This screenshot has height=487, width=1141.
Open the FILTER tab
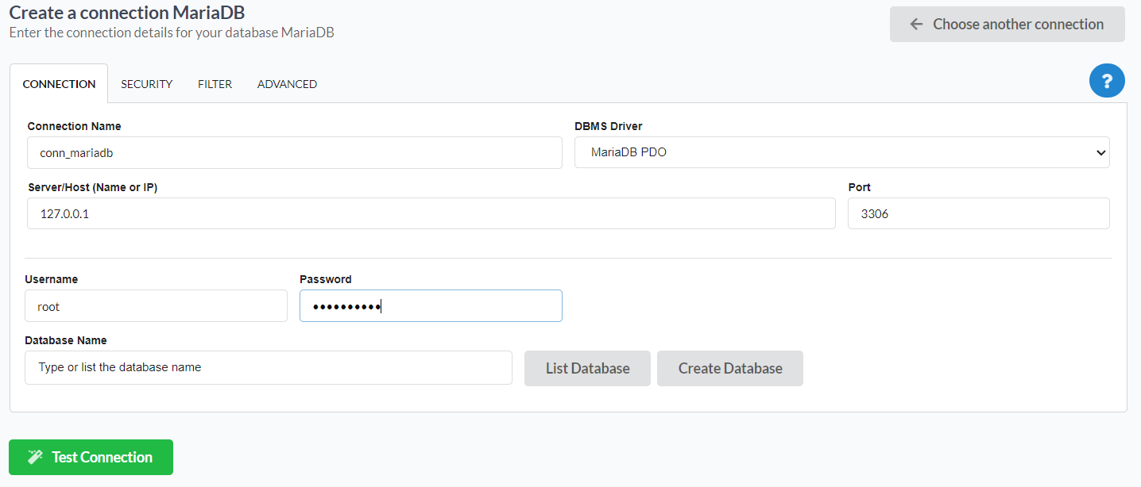215,83
